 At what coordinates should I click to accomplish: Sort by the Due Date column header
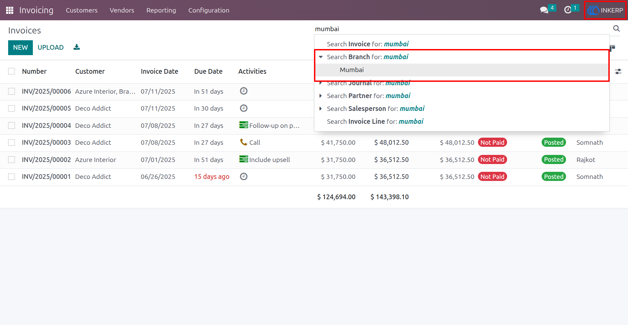208,71
